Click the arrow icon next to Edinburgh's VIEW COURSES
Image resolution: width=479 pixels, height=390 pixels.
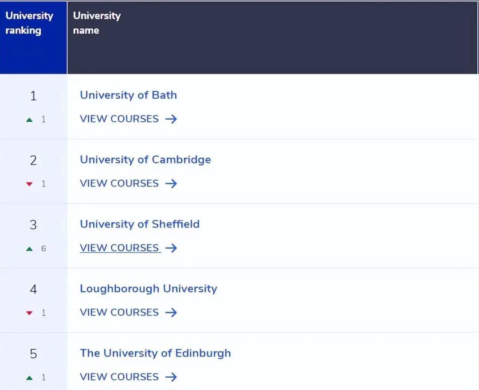pos(173,377)
